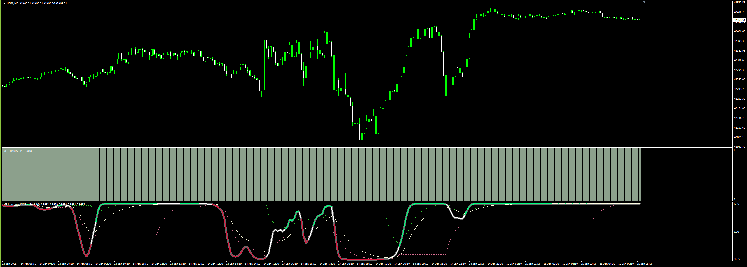Click time axis label 15 Jan 05:50
The width and height of the screenshot is (747, 267).
tap(645, 264)
